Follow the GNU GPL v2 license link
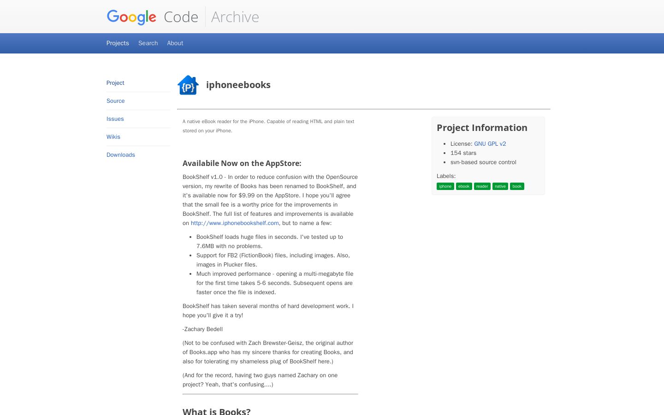The height and width of the screenshot is (415, 664). pyautogui.click(x=490, y=144)
